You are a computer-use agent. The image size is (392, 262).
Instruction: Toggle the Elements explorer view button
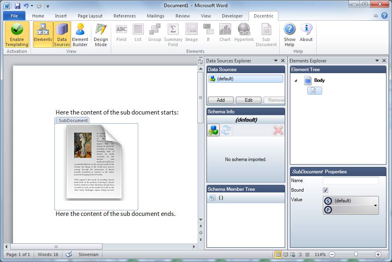pos(43,35)
